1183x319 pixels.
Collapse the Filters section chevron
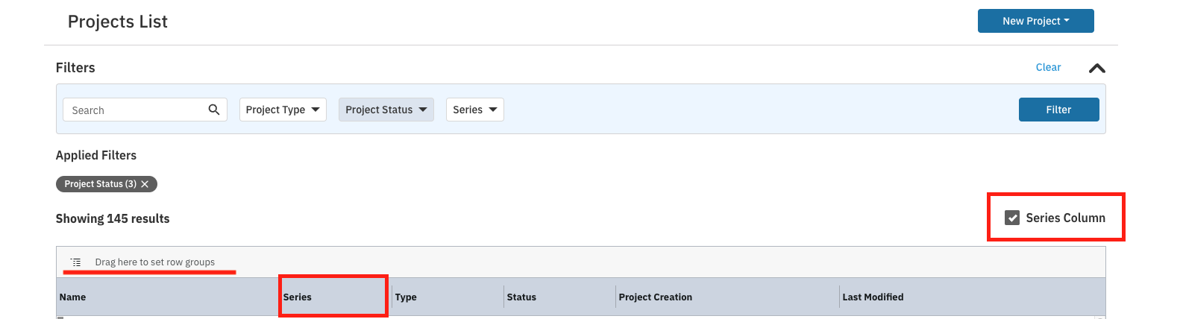tap(1096, 68)
